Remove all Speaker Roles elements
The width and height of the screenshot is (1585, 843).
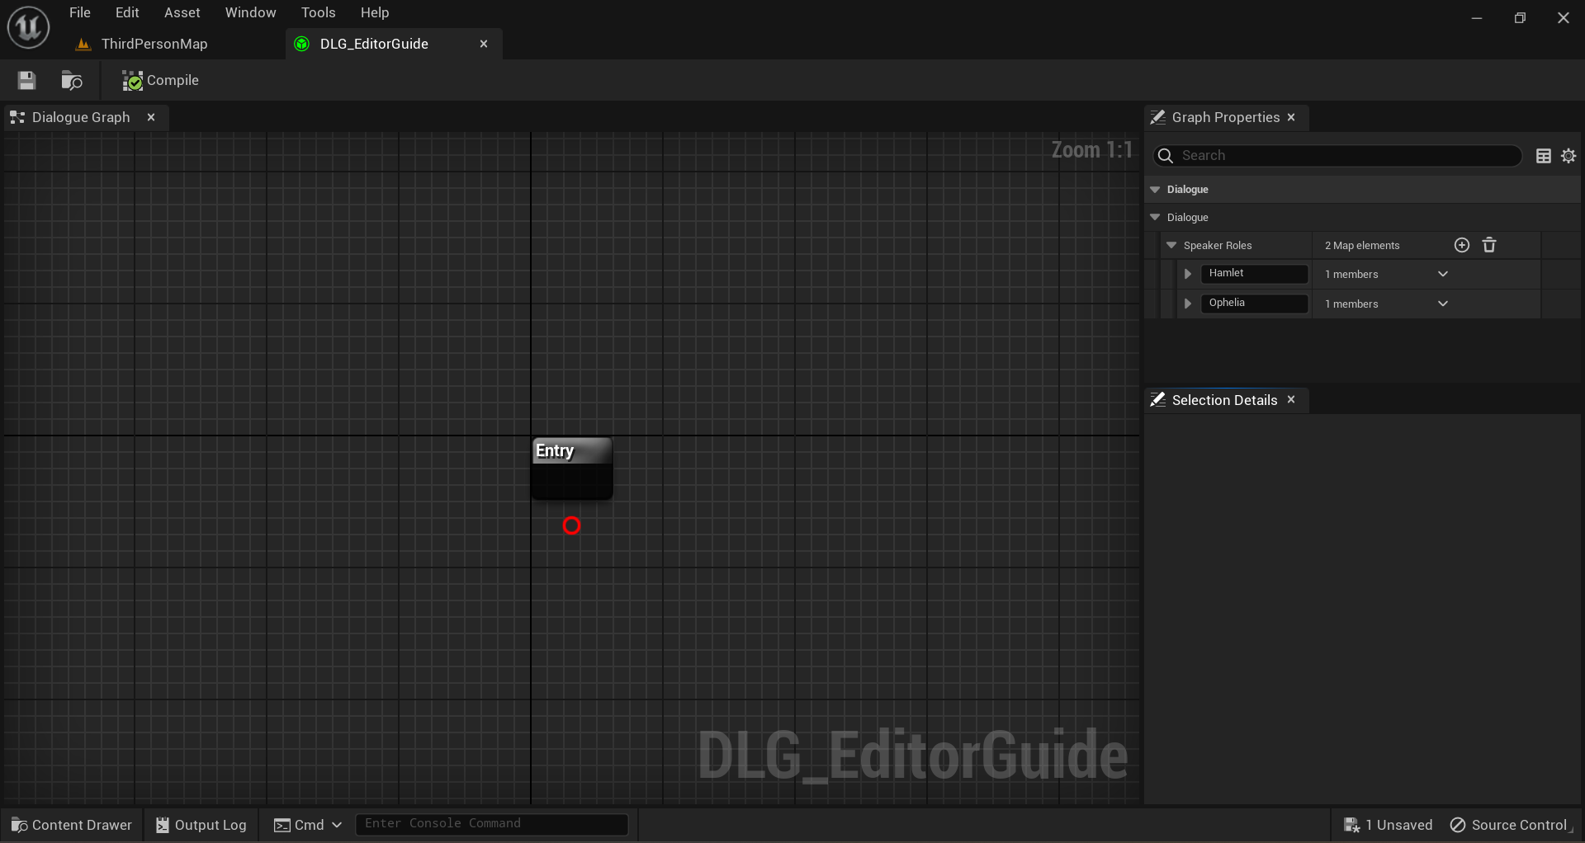point(1489,245)
